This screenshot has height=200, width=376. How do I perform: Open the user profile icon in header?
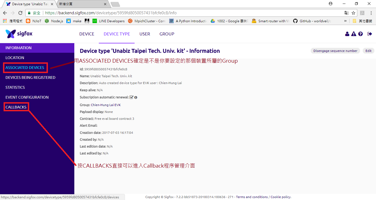pyautogui.click(x=347, y=34)
